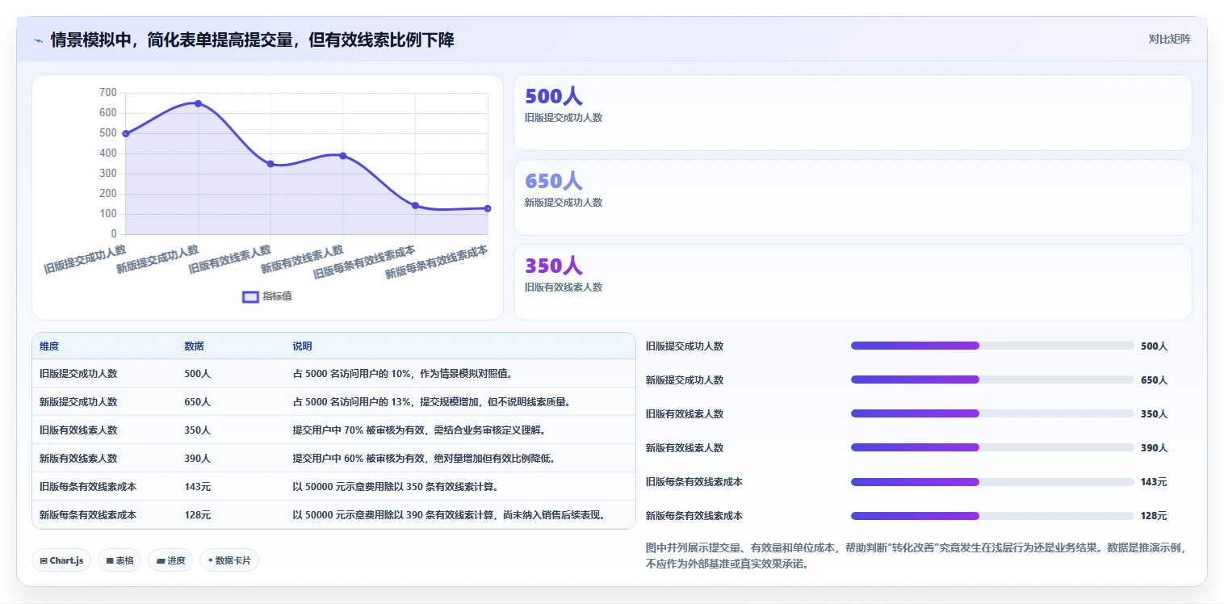The width and height of the screenshot is (1224, 604).
Task: Click 新版有效线索人数 label in the progress list
Action: click(685, 447)
